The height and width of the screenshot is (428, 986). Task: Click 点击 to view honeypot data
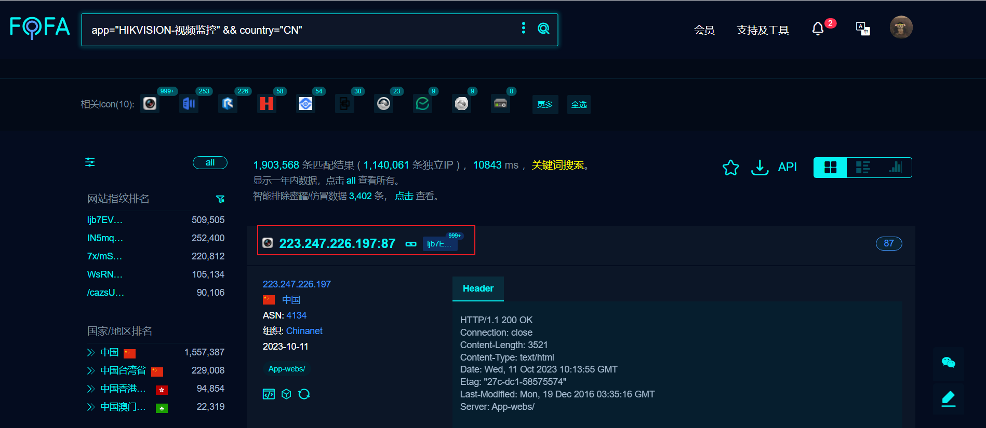[x=404, y=196]
